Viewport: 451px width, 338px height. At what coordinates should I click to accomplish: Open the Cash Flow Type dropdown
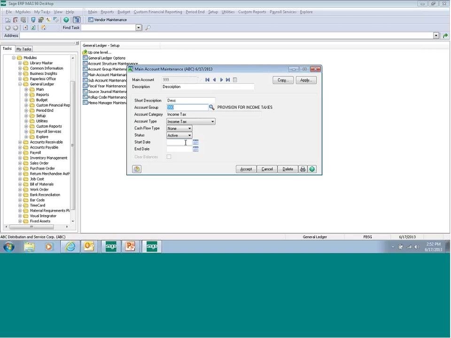pos(189,129)
